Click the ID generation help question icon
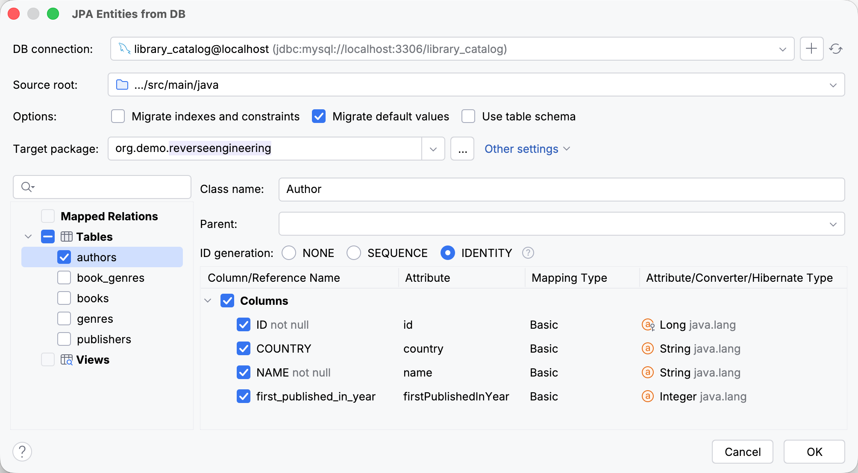858x473 pixels. coord(528,253)
